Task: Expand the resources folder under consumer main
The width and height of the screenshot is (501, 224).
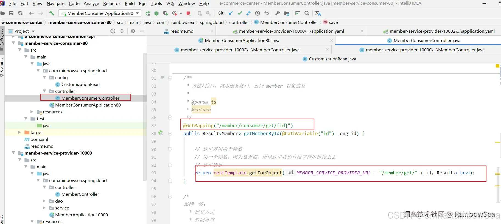Action: pyautogui.click(x=32, y=112)
